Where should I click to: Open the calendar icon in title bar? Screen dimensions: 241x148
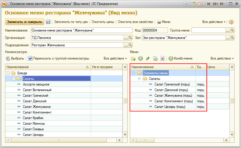coord(201,4)
